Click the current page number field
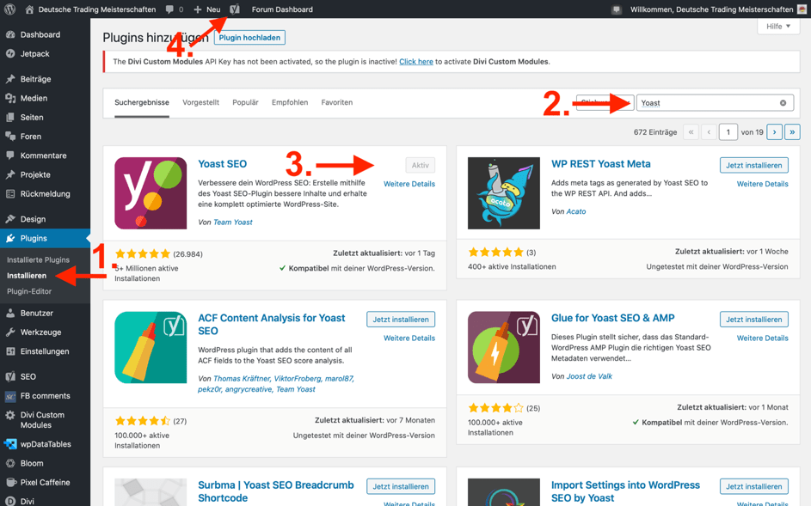 pos(728,132)
